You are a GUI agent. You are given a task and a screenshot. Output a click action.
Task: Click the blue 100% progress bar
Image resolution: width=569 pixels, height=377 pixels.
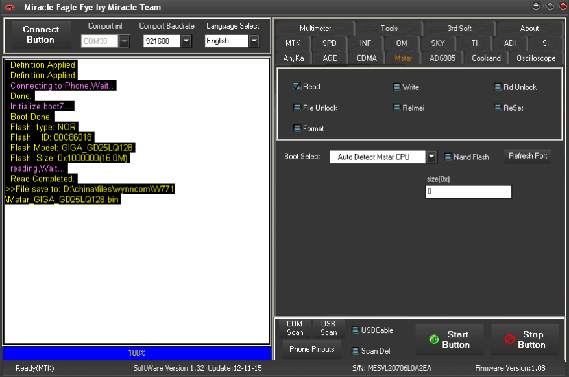[137, 353]
